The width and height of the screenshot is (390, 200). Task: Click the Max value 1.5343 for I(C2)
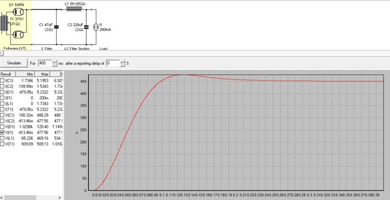point(43,86)
